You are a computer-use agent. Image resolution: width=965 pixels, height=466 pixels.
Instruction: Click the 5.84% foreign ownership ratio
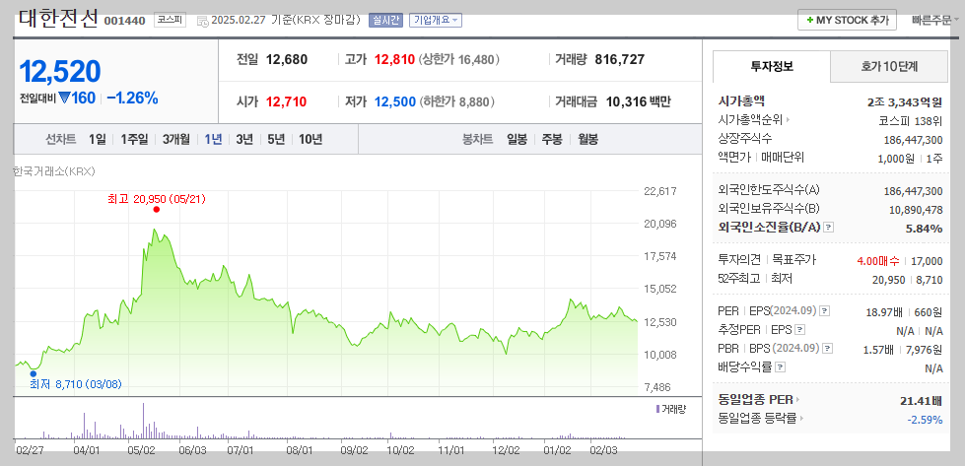tap(924, 229)
